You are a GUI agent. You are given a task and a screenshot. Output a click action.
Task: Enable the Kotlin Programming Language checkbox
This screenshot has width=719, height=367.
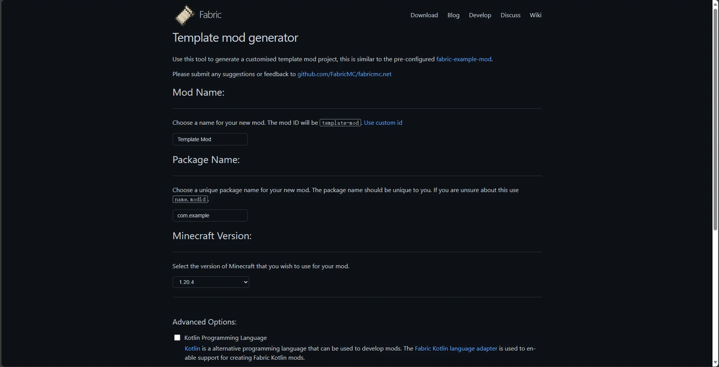point(177,338)
